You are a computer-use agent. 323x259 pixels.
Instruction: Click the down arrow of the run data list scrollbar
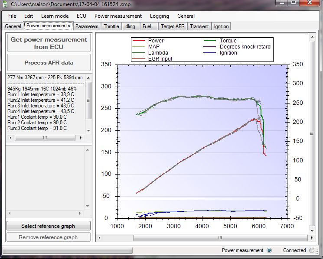pyautogui.click(x=88, y=130)
